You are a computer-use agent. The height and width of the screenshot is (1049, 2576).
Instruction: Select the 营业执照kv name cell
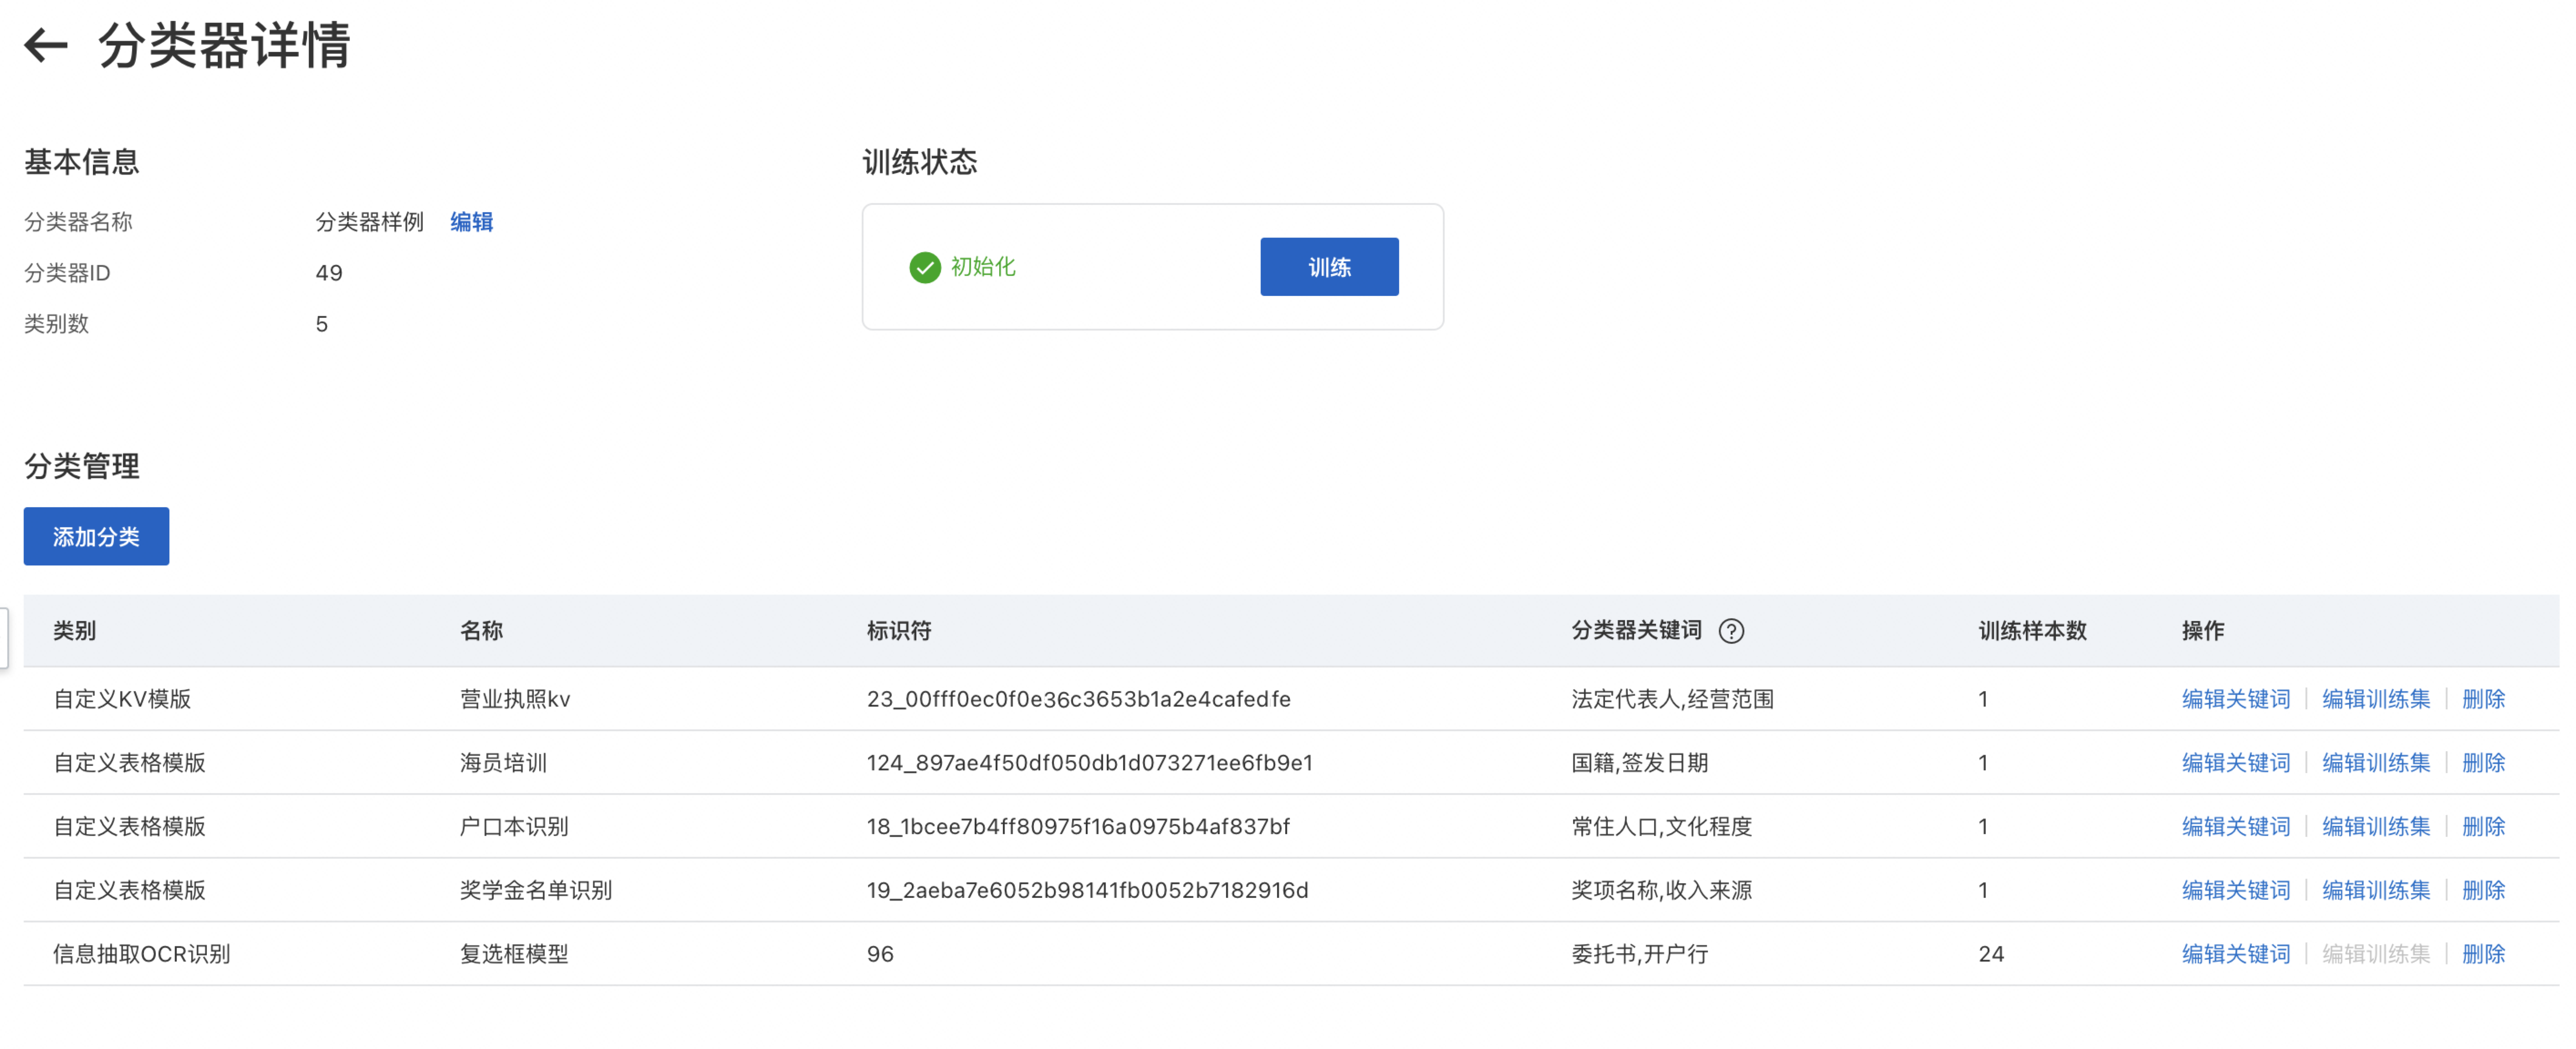point(515,699)
